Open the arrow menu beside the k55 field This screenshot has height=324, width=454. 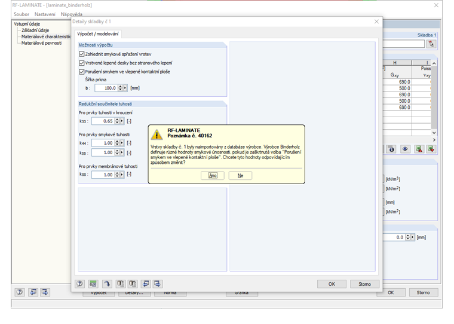122,152
